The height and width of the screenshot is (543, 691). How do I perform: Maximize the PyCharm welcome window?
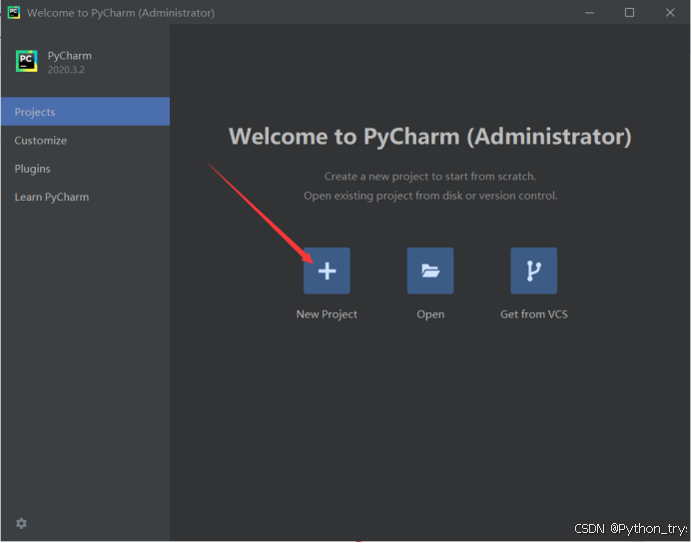click(630, 13)
